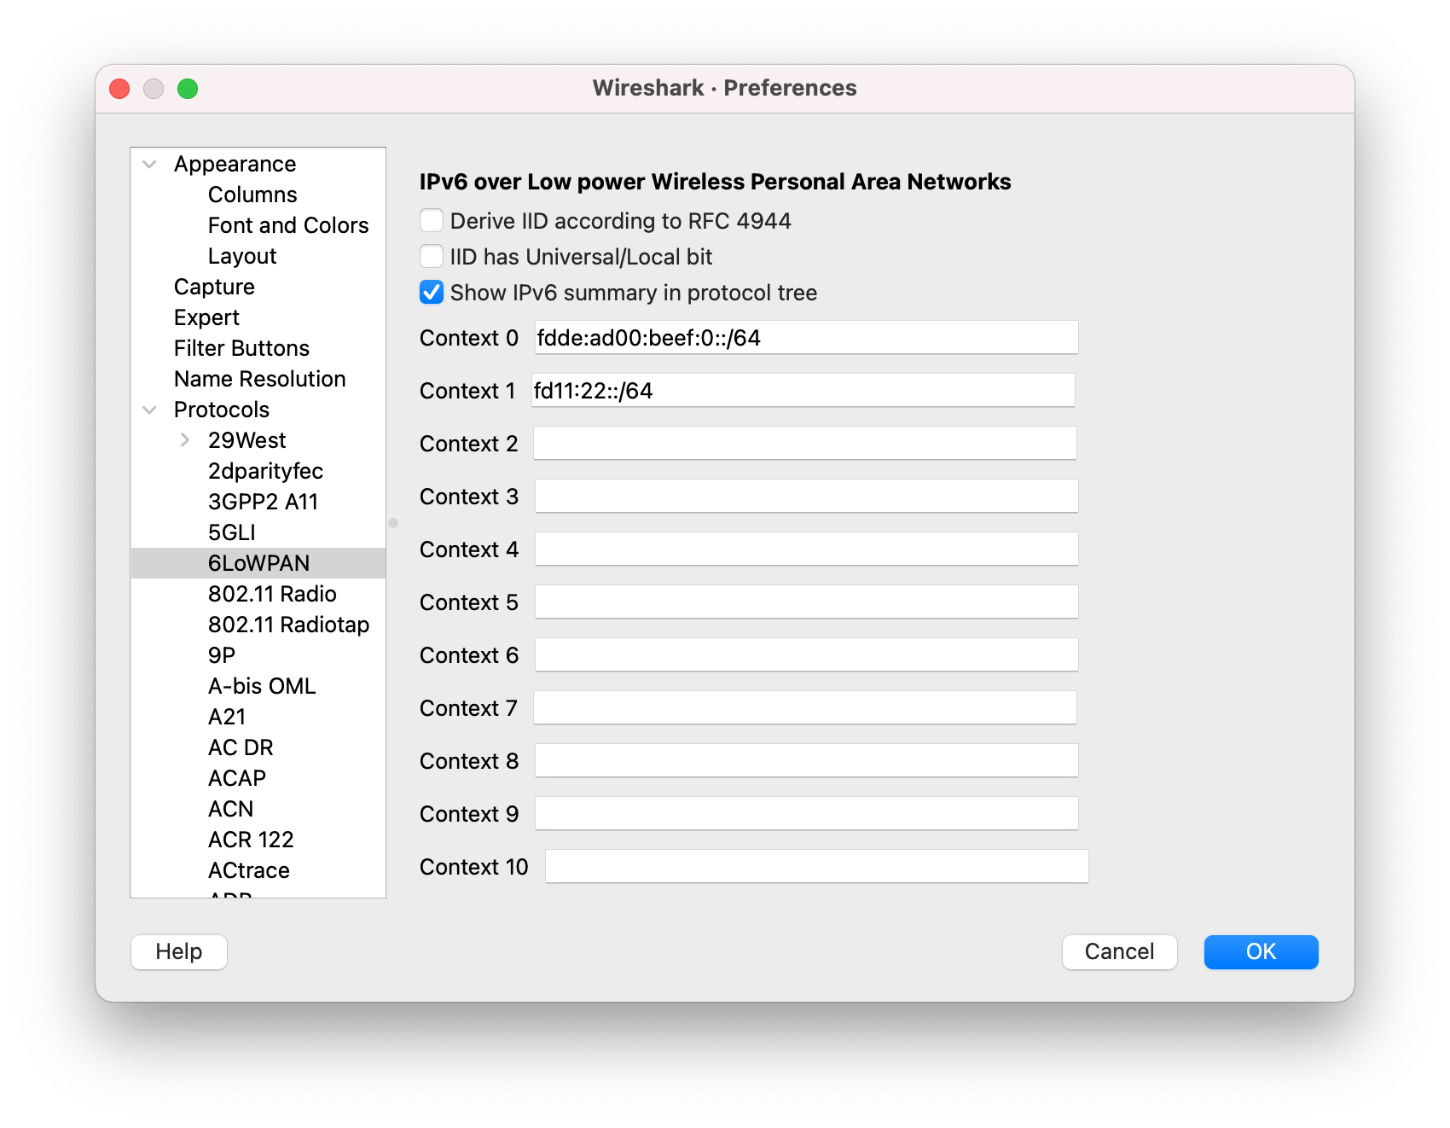This screenshot has height=1128, width=1450.
Task: Select the 3GPP2 A11 protocol
Action: [x=263, y=502]
